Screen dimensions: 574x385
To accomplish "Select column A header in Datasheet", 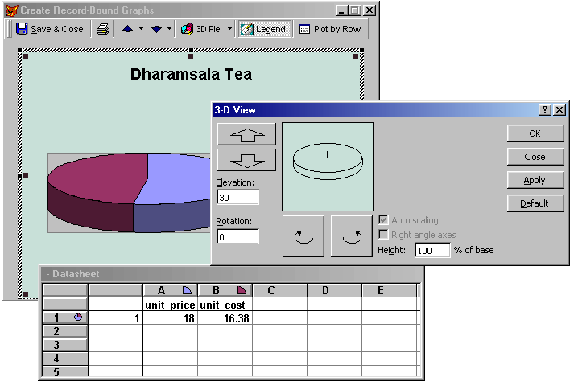I will coord(170,290).
